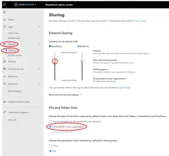The height and width of the screenshot is (156, 169).
Task: Click Show all in sidebar
Action: point(12,120)
